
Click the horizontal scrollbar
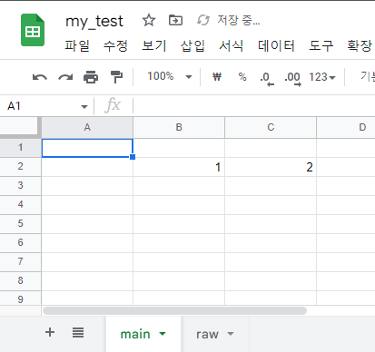(x=175, y=310)
